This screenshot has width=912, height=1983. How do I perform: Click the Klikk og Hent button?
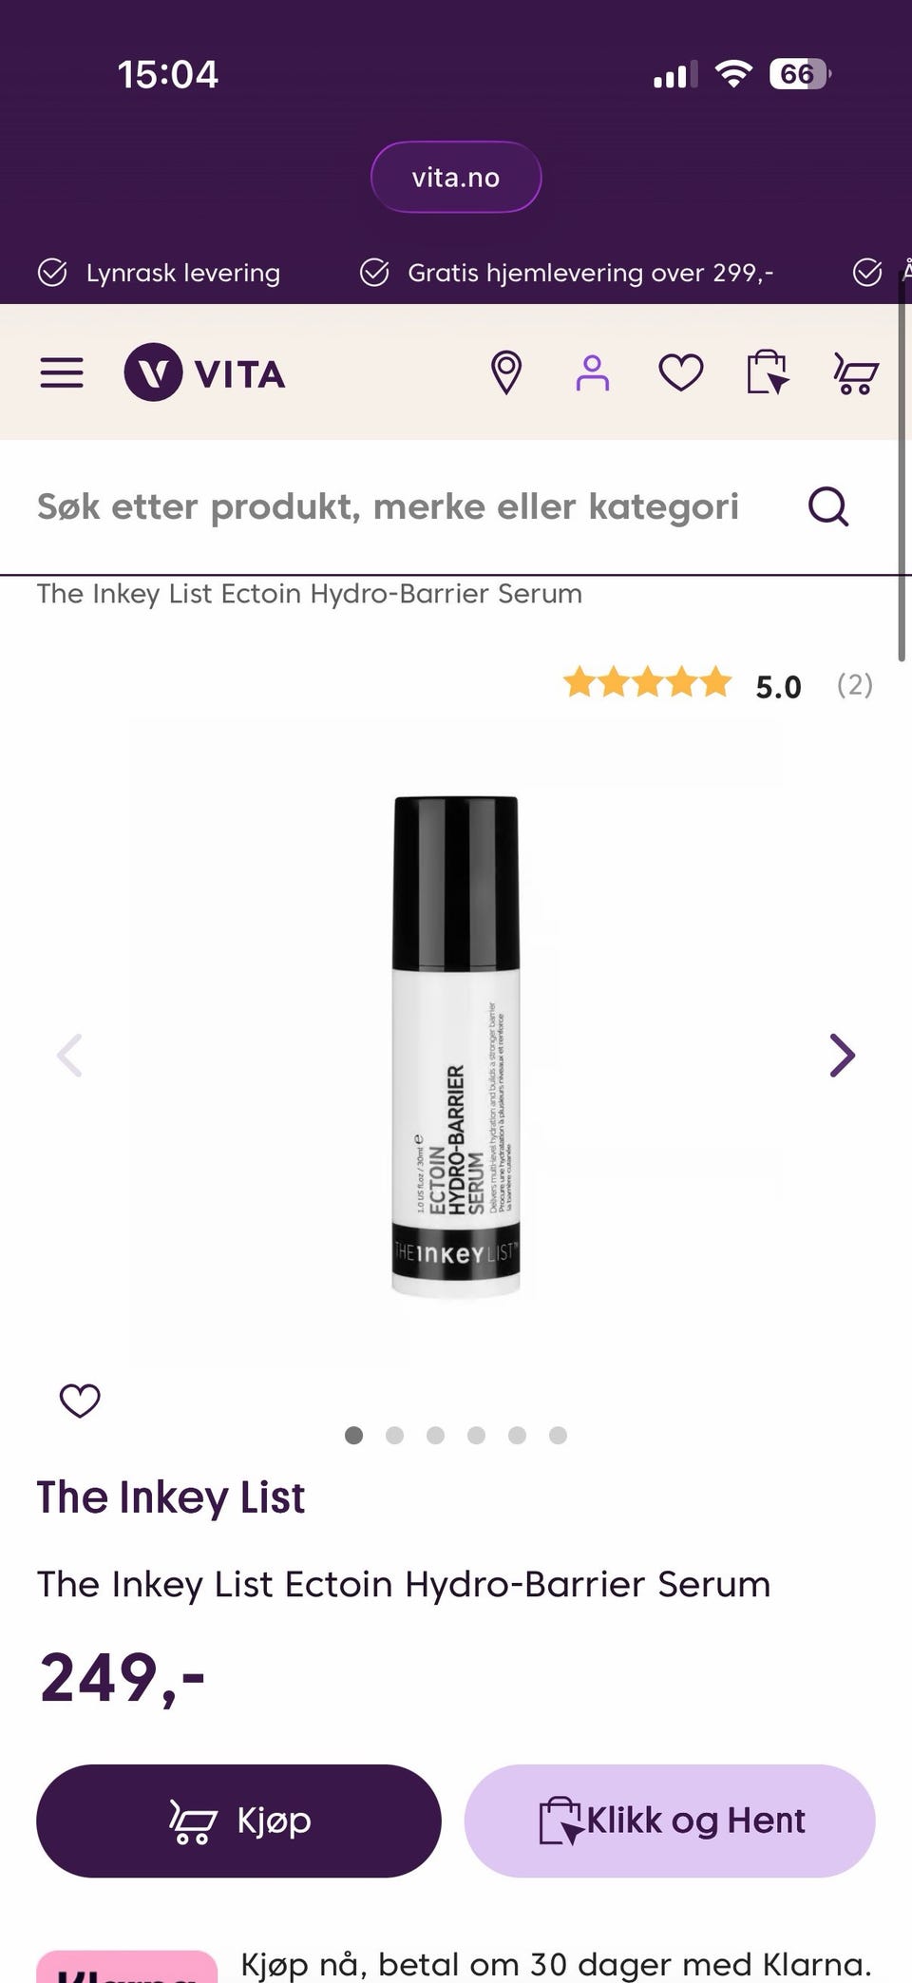point(670,1821)
